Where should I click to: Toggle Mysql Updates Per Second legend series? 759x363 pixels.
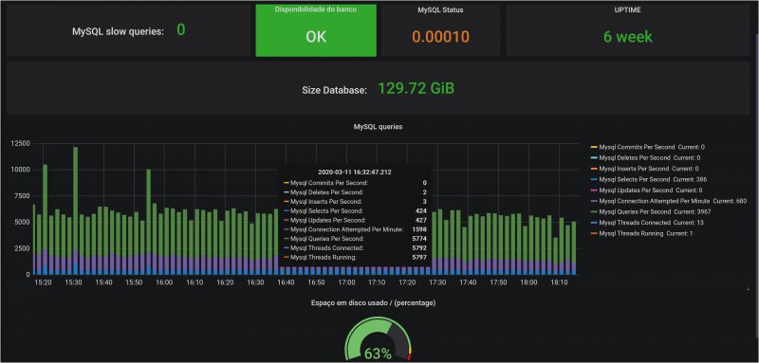[636, 190]
